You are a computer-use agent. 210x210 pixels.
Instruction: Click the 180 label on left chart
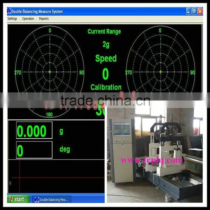[49, 115]
